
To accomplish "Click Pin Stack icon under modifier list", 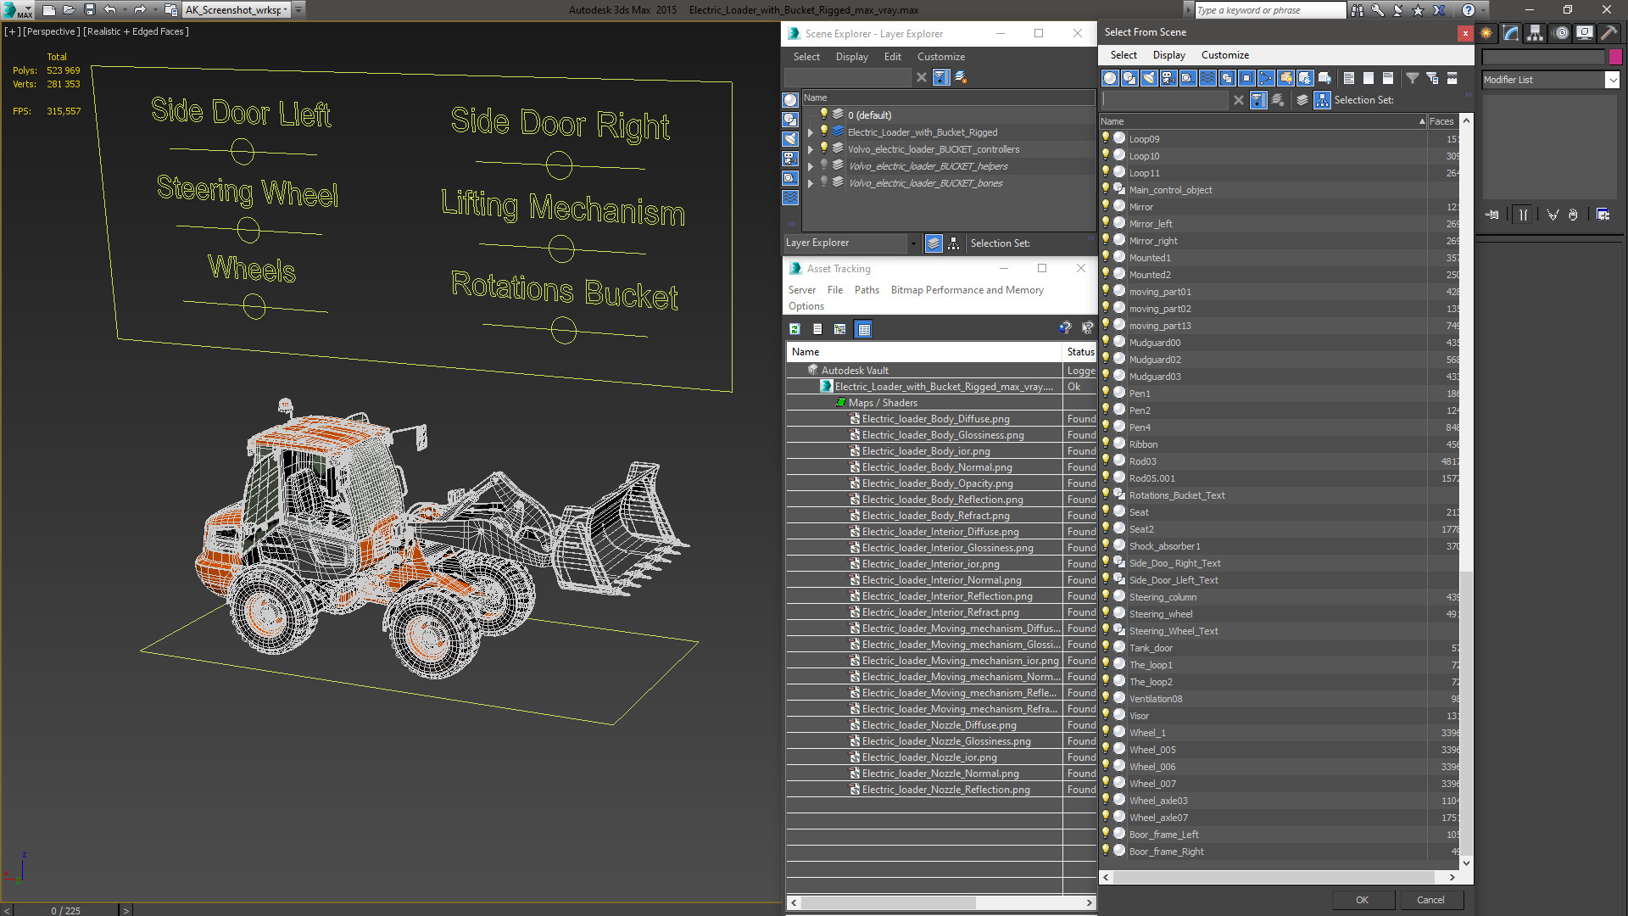I will click(1492, 215).
